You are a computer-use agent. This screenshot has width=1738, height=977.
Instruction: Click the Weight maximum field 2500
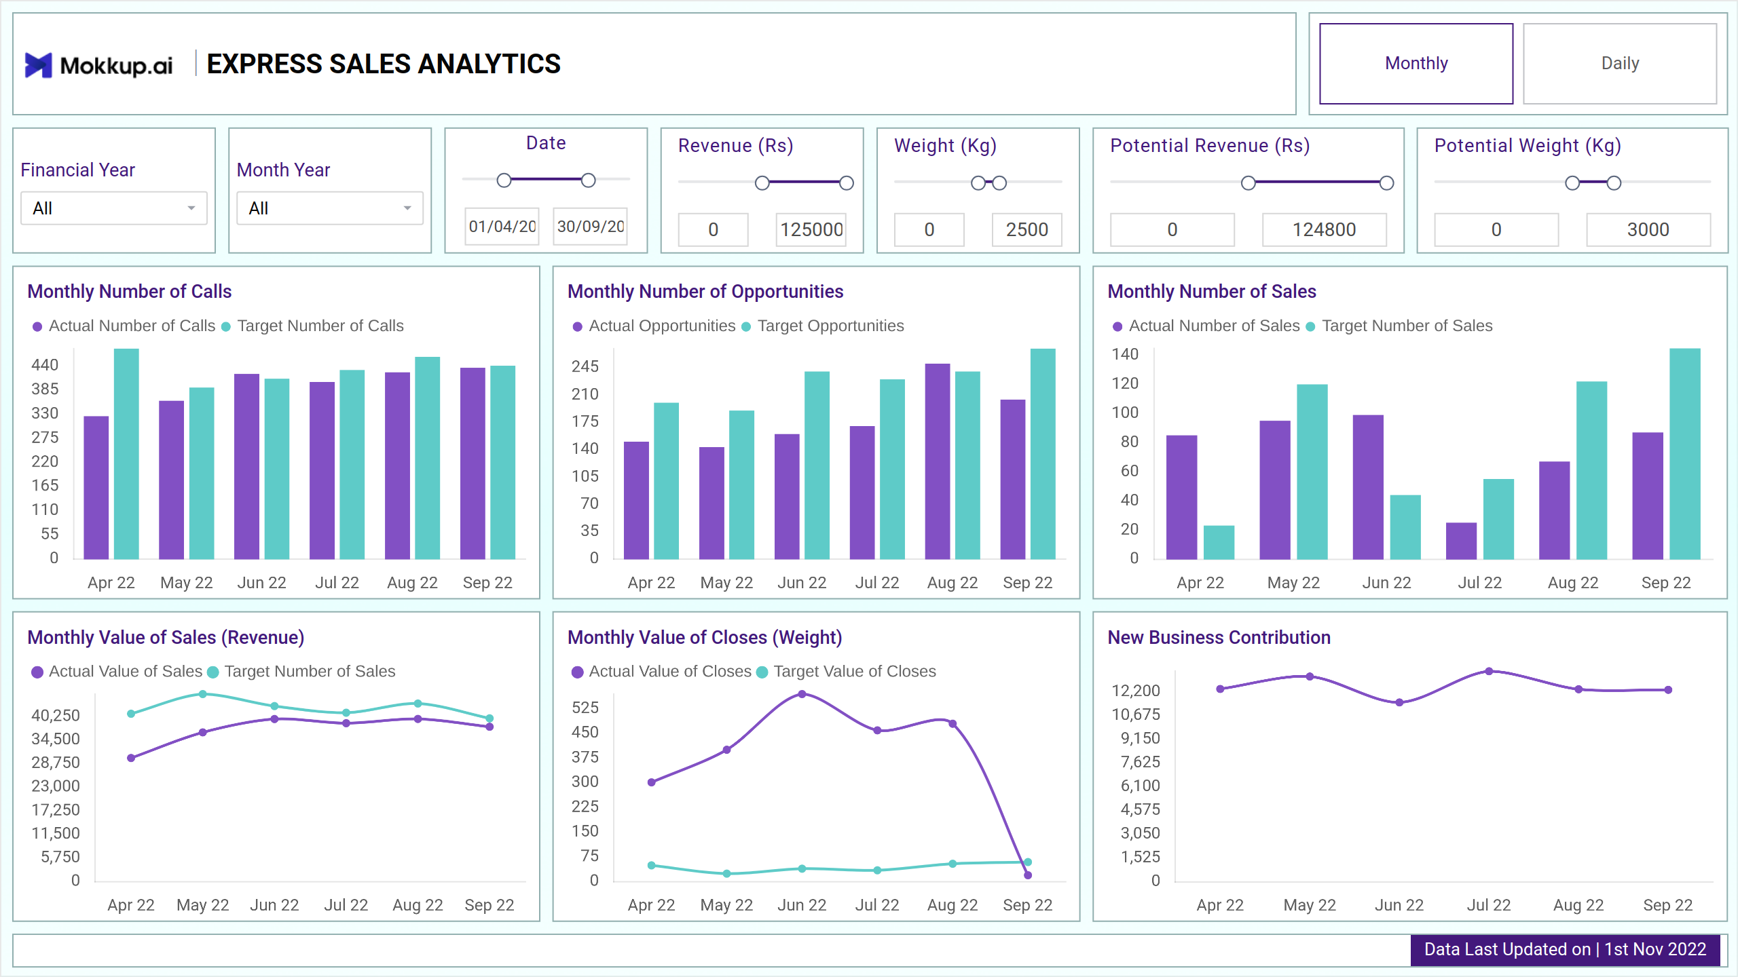(1027, 230)
